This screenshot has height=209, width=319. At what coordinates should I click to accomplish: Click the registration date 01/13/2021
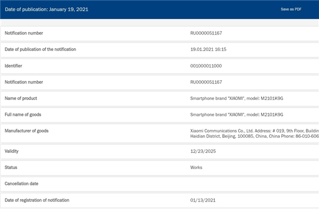tap(203, 200)
